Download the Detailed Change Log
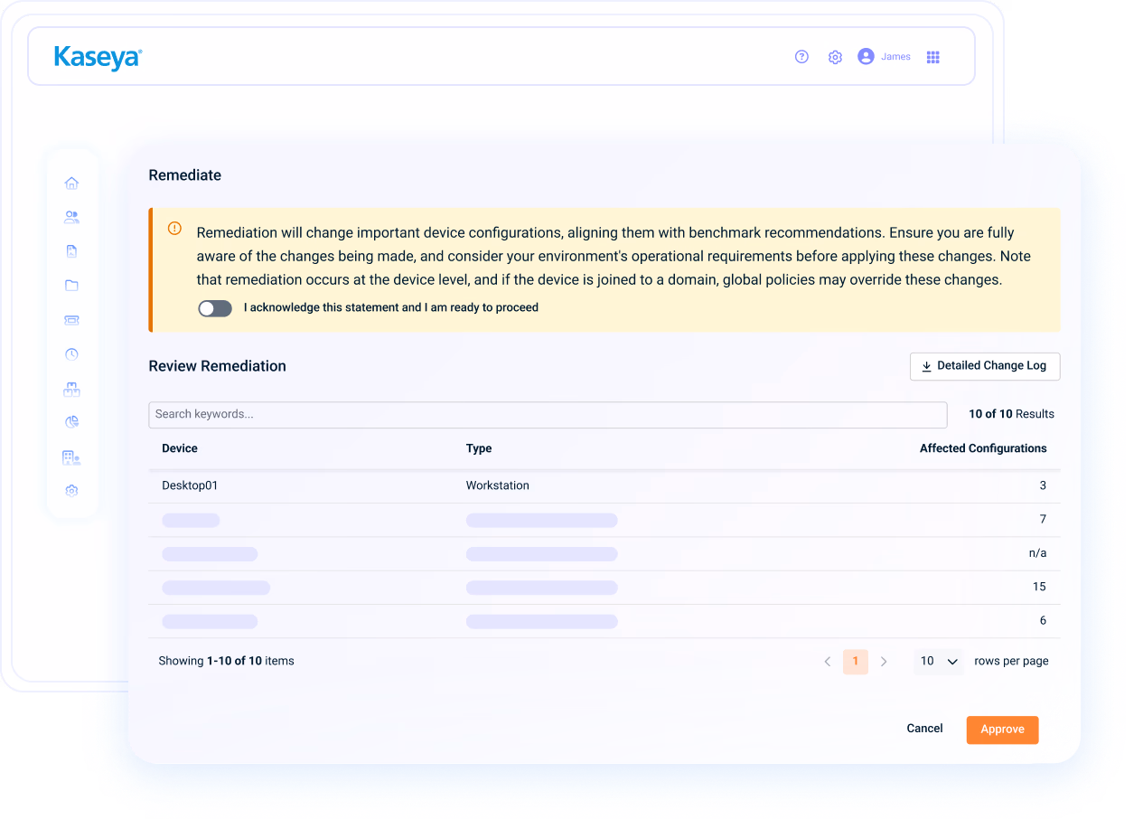 (x=984, y=366)
